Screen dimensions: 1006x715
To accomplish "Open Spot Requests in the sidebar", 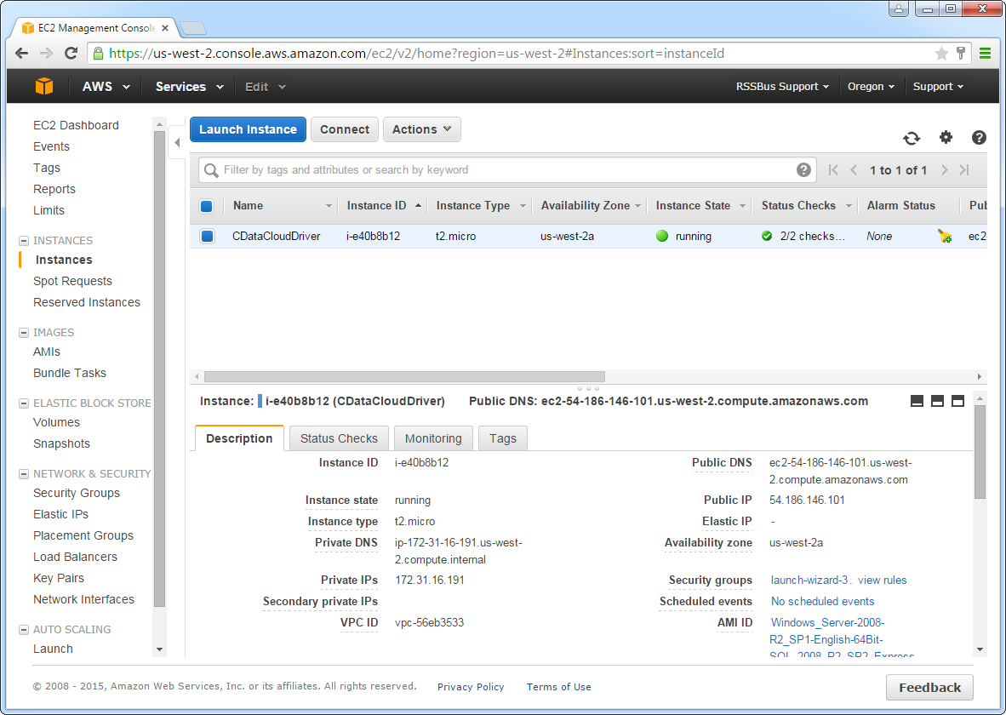I will [x=72, y=281].
